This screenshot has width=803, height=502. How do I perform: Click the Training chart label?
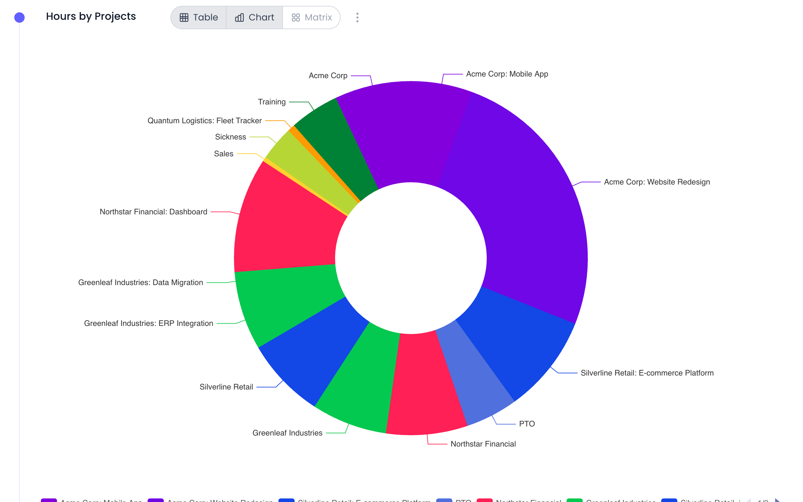pos(272,102)
